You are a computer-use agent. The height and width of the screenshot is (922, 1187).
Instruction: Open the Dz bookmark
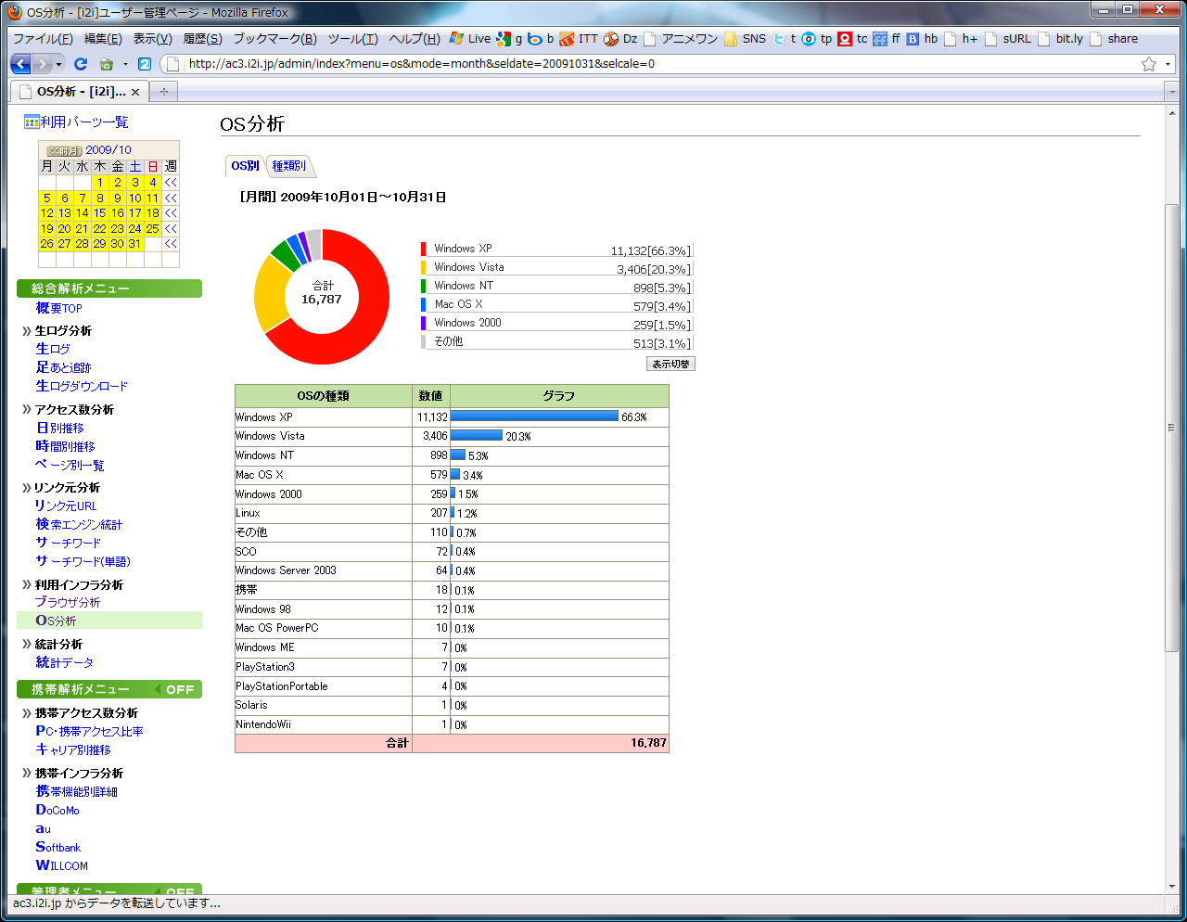(620, 39)
